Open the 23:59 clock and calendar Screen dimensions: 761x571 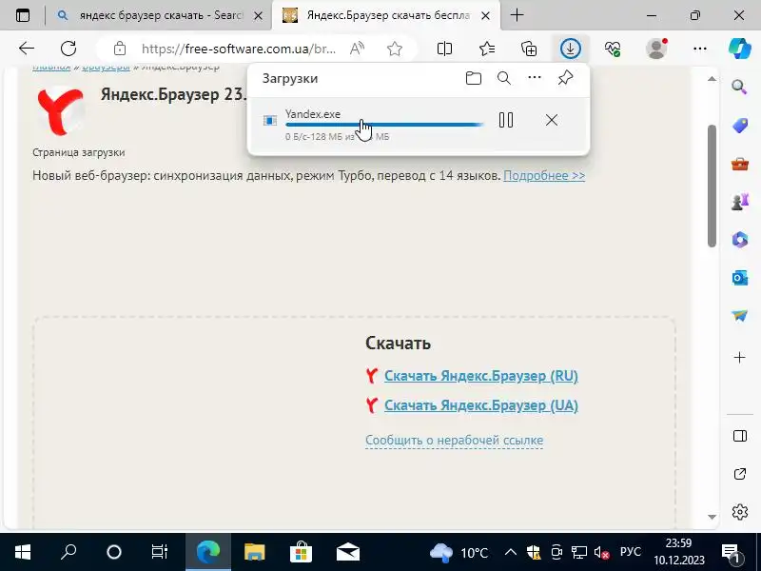[679, 552]
